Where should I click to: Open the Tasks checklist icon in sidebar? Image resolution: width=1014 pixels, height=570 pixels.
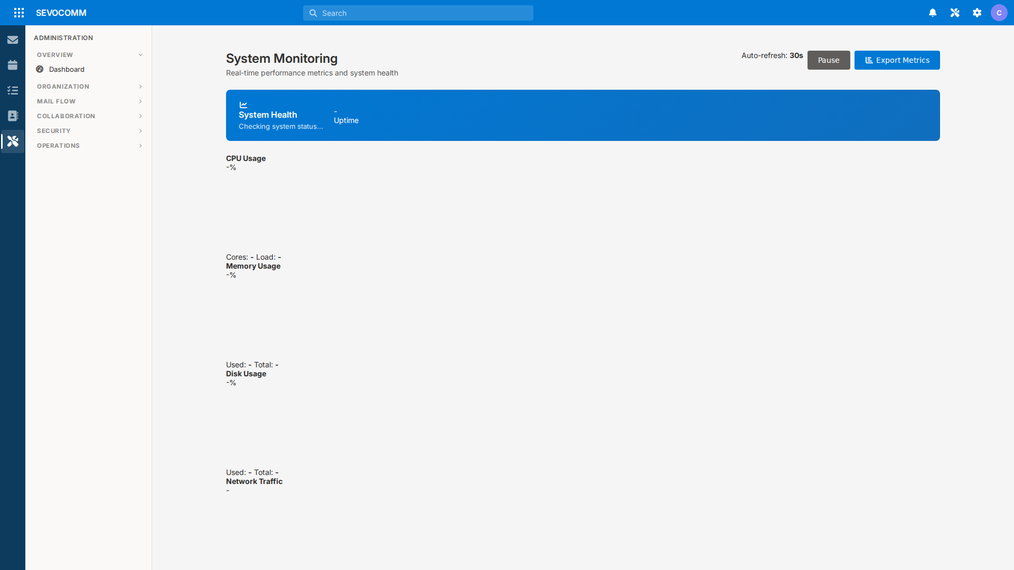(x=13, y=90)
